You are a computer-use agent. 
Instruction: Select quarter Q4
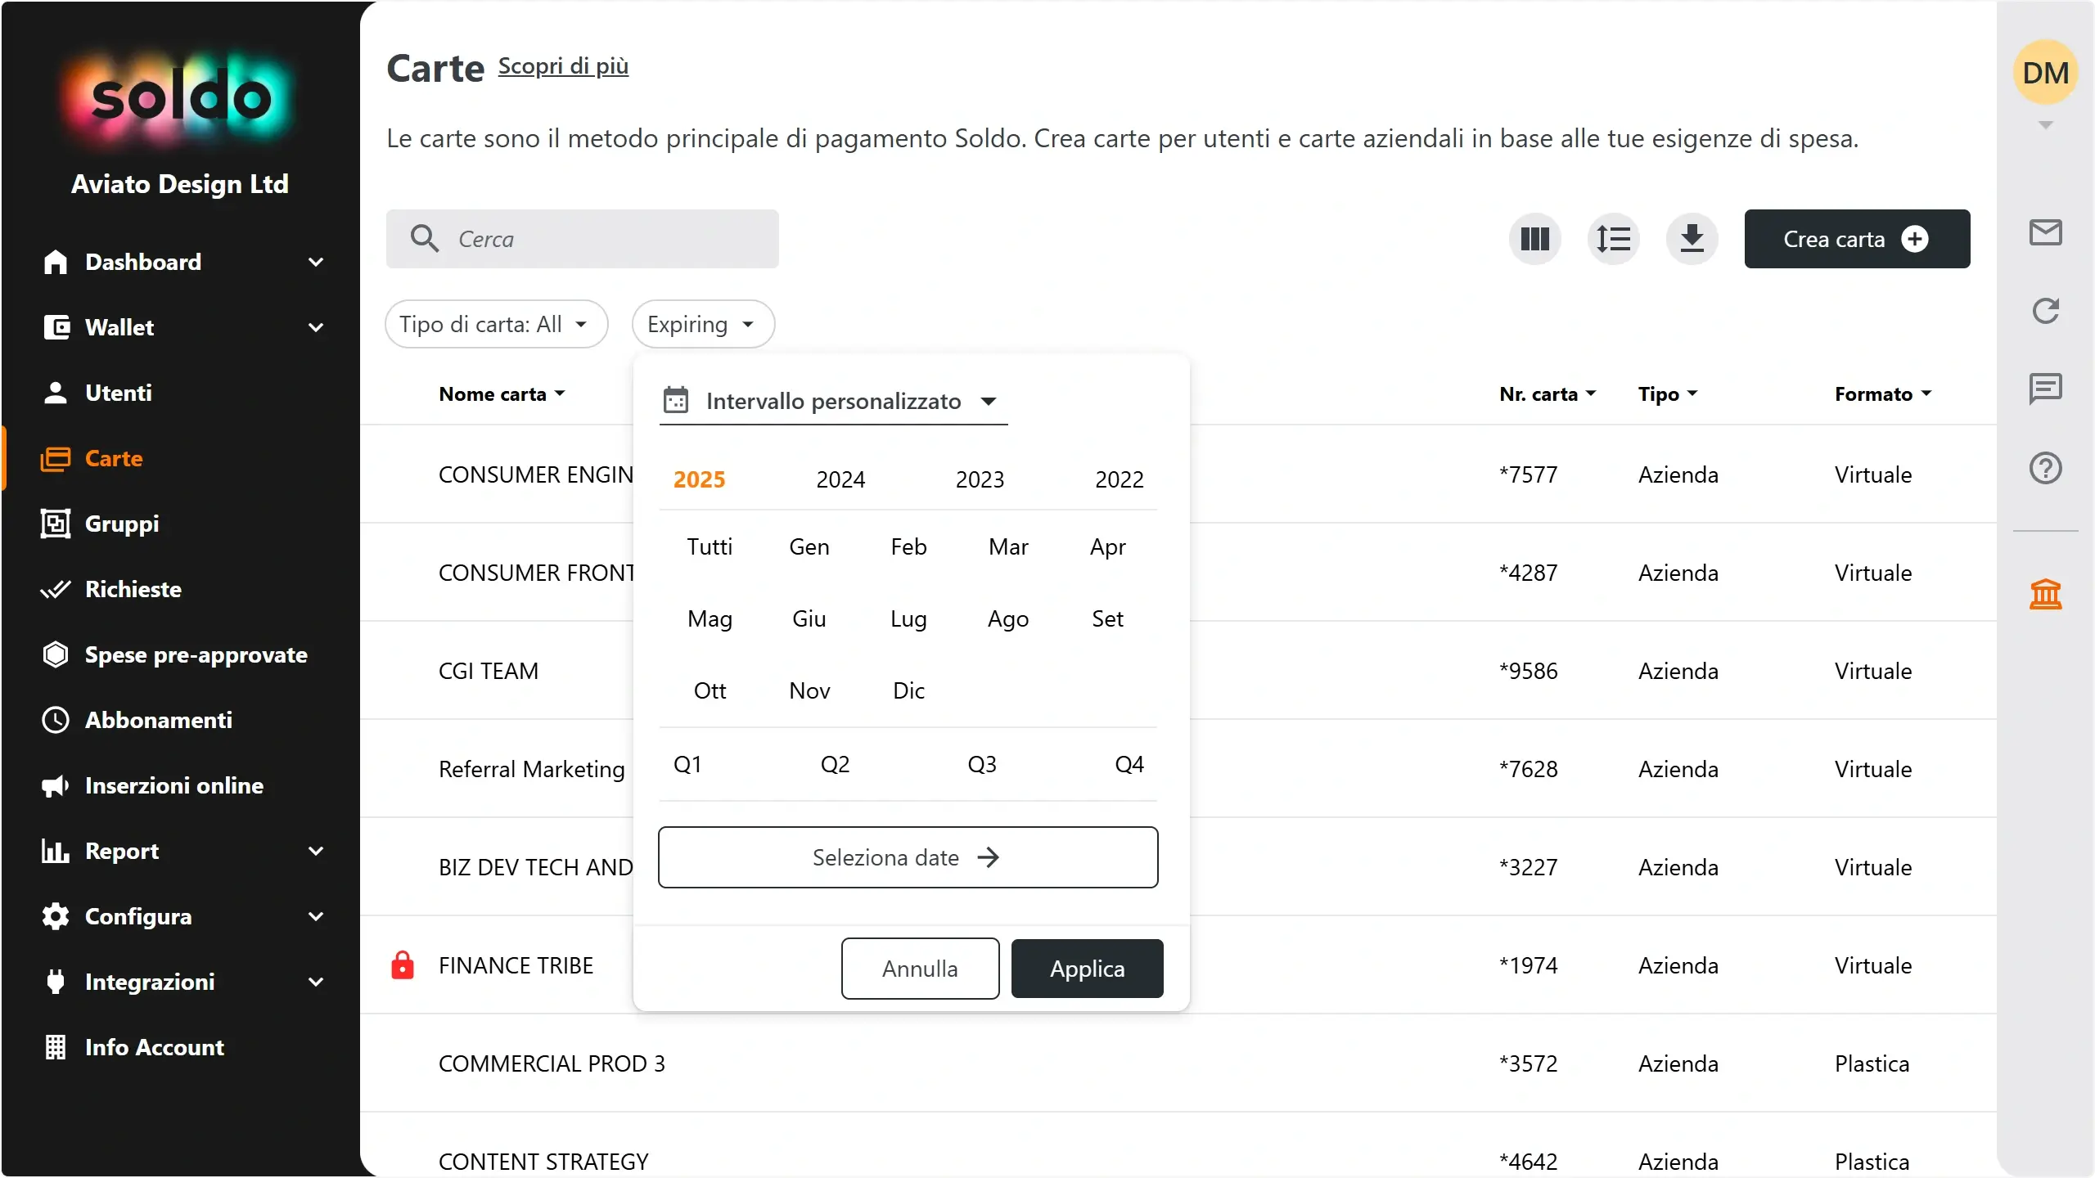coord(1129,764)
